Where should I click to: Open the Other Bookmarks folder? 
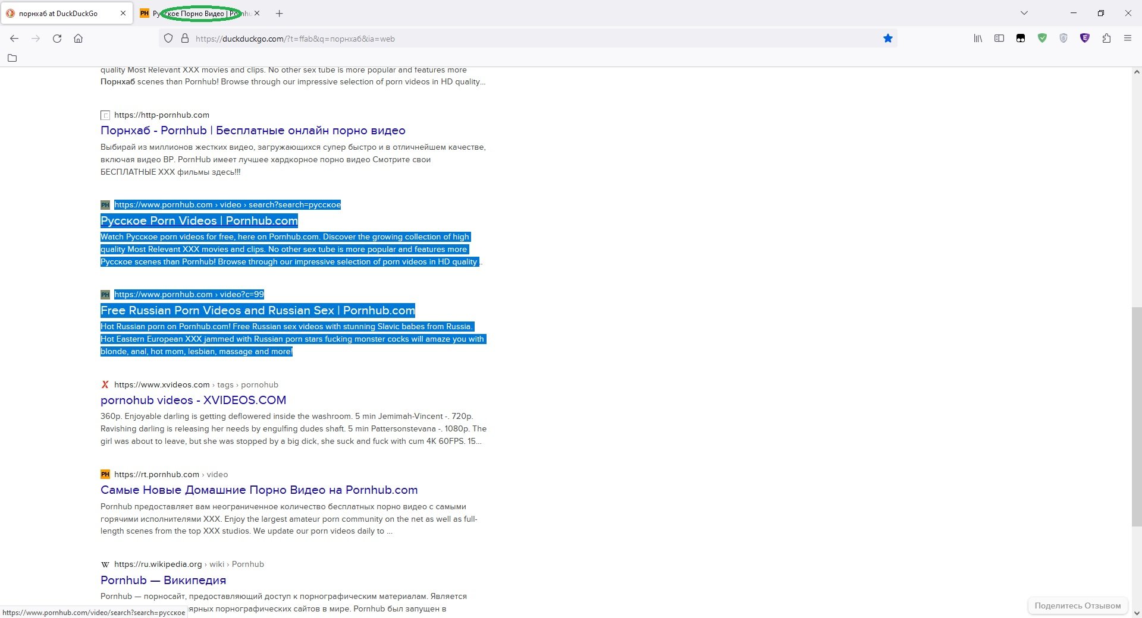click(12, 58)
